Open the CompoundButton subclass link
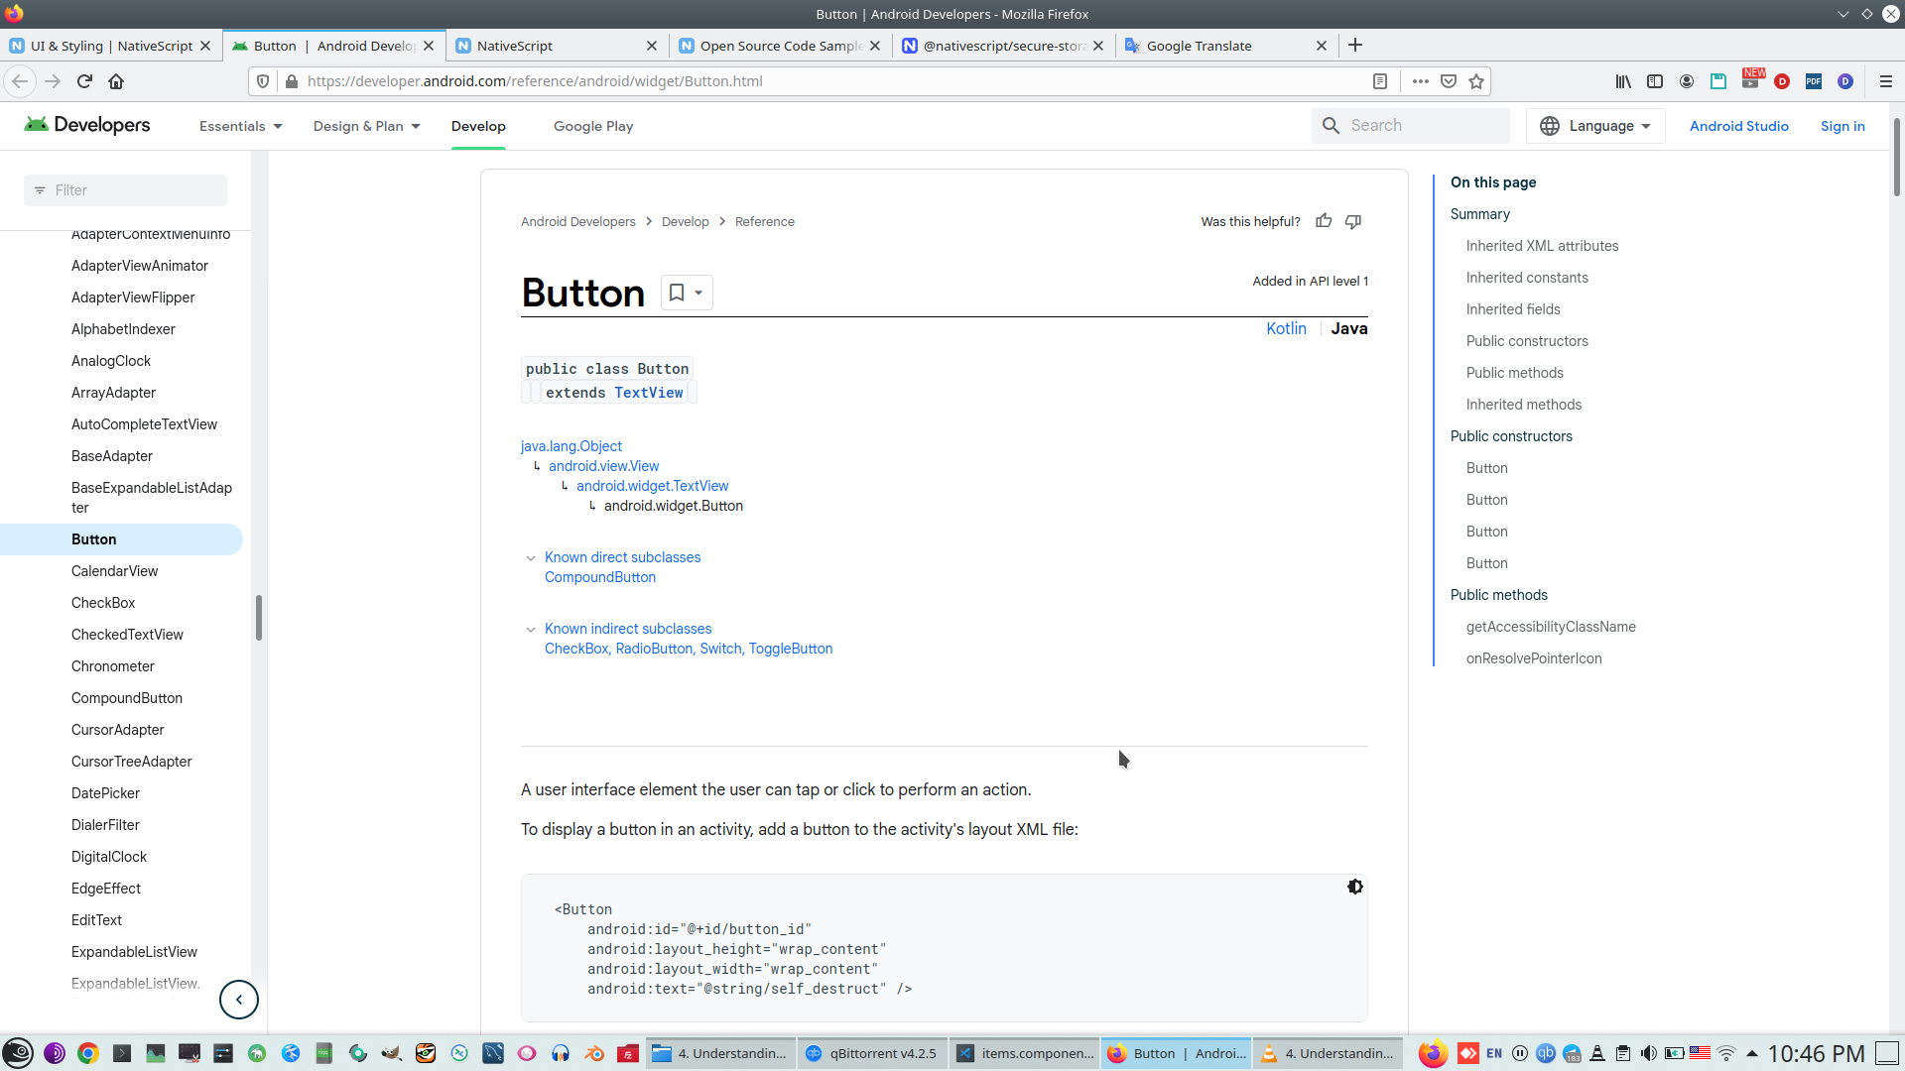 click(600, 577)
